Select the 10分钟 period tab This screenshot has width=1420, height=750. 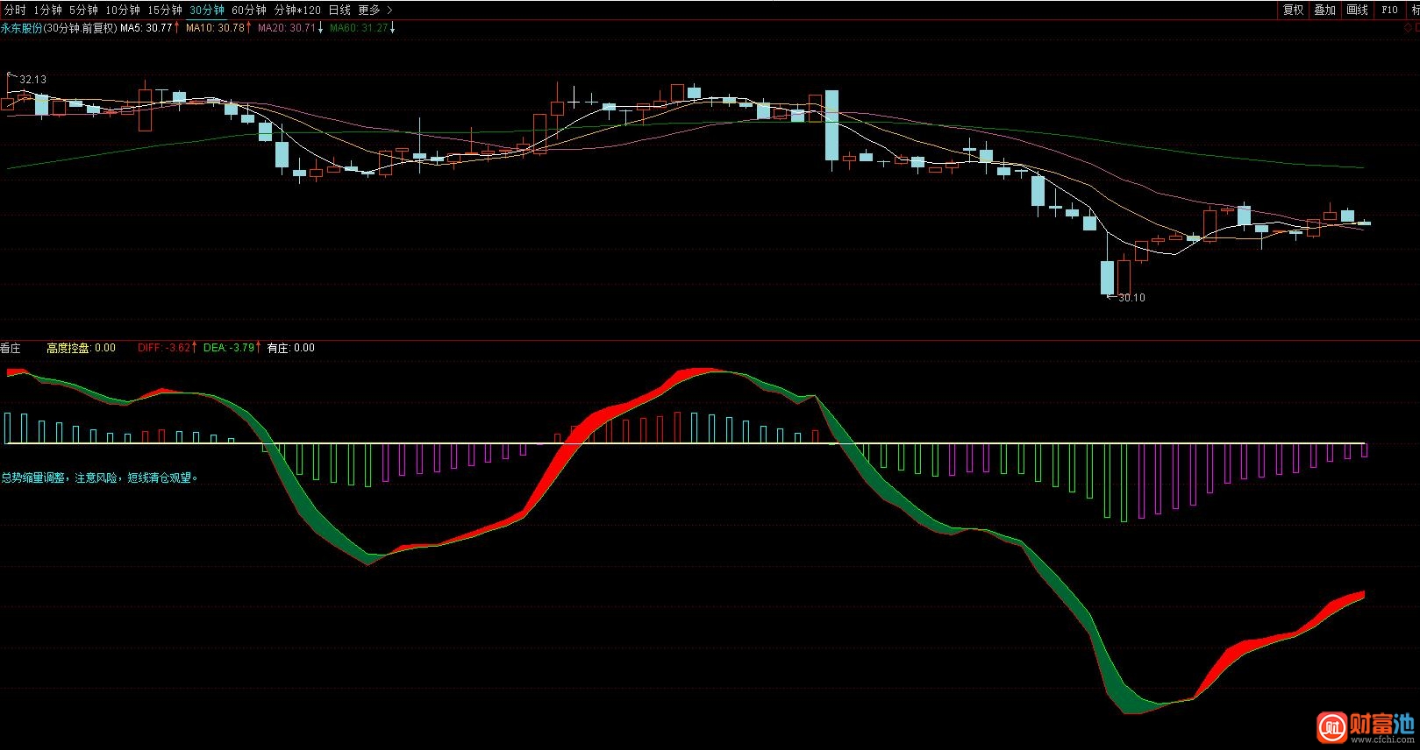(122, 10)
